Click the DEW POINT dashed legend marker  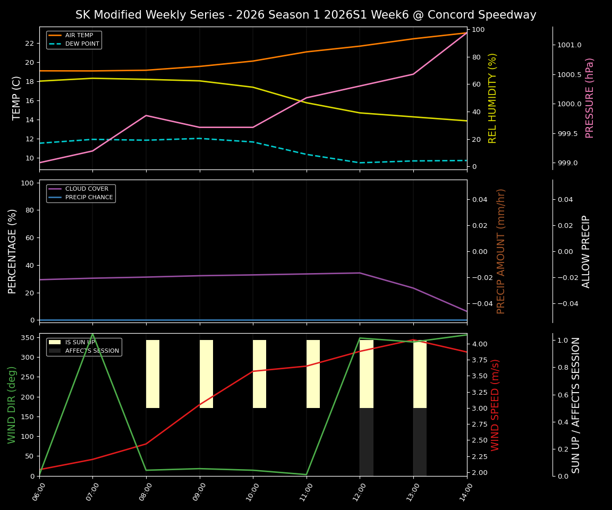pyautogui.click(x=56, y=44)
